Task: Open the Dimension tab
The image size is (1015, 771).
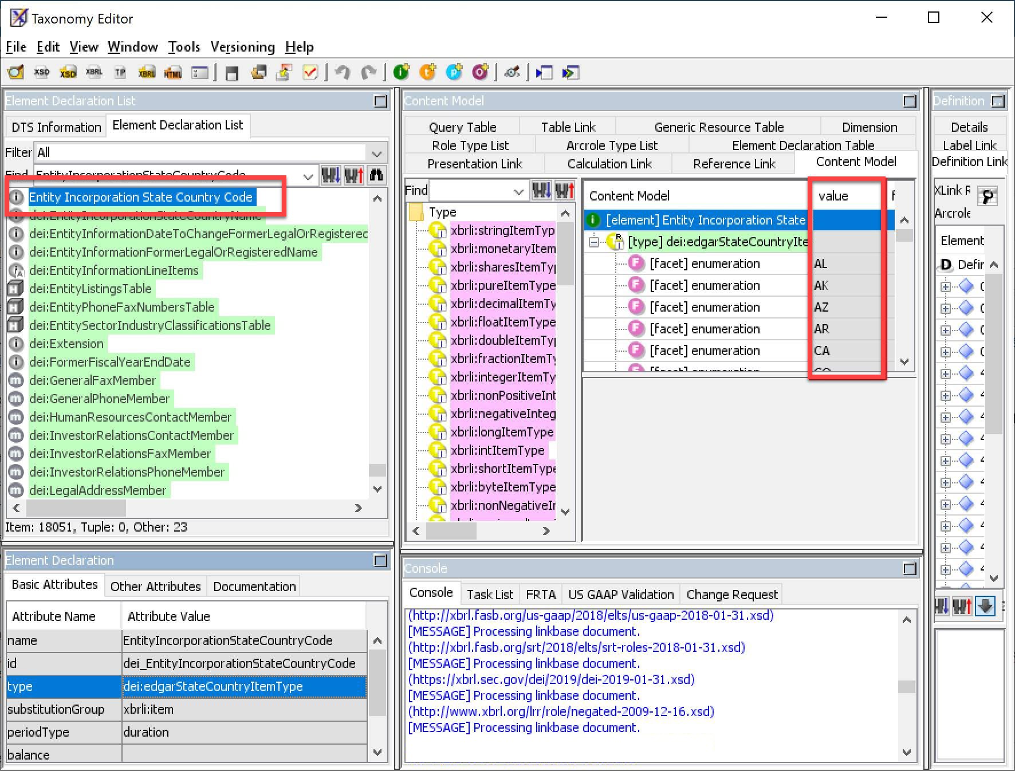Action: [870, 127]
